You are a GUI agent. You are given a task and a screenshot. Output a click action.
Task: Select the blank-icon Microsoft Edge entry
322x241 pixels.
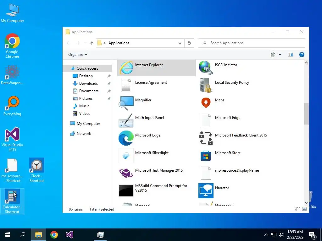click(206, 120)
